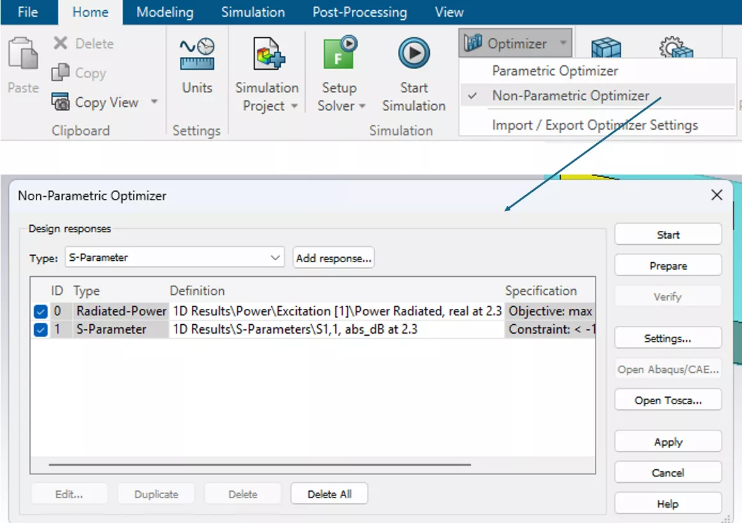Expand the design response Type combo box
Image resolution: width=742 pixels, height=523 pixels.
(276, 258)
